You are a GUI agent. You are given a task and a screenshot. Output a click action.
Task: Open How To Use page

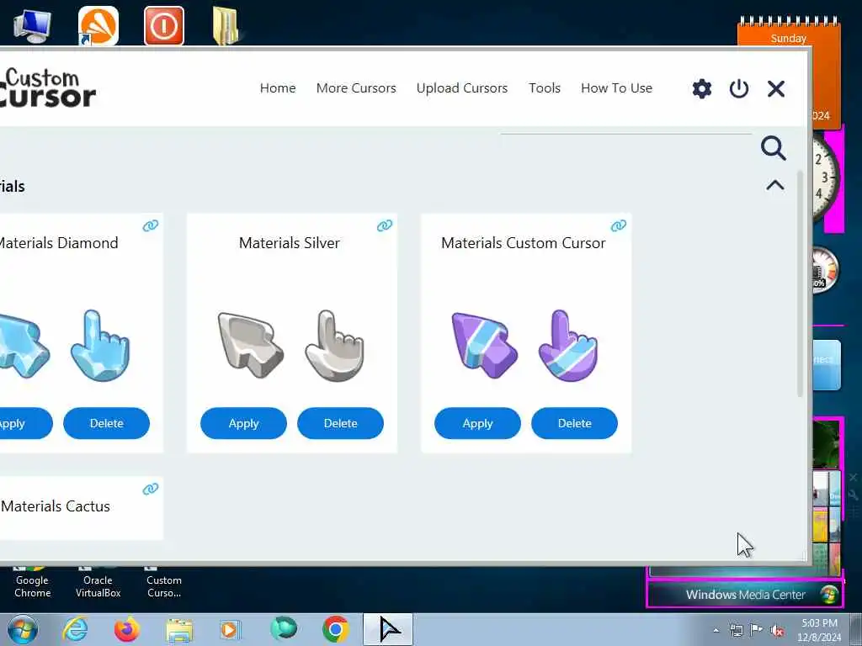(616, 87)
